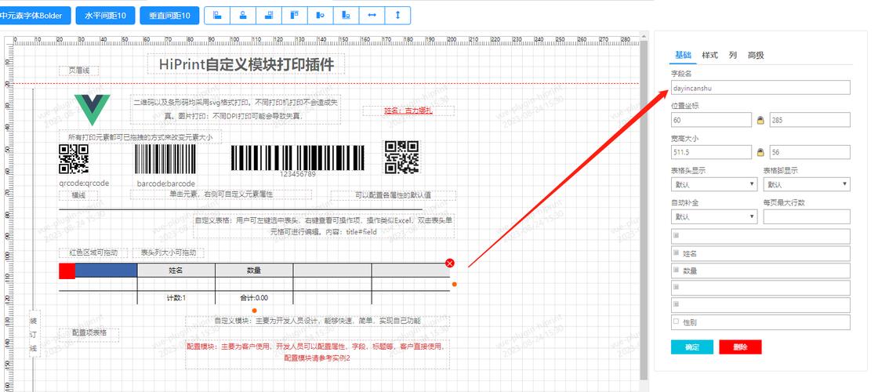Switch to the 列 tab
This screenshot has width=878, height=392.
click(x=732, y=55)
